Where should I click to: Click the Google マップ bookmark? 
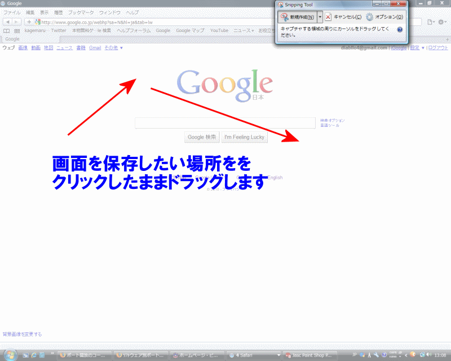click(190, 30)
